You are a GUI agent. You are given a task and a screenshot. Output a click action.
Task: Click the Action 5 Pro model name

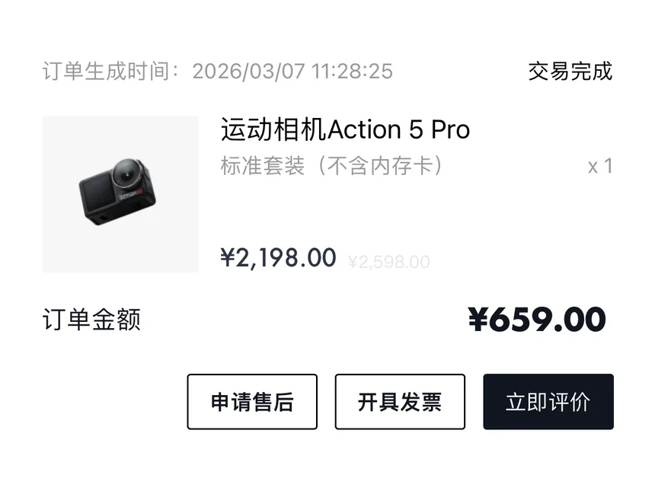click(398, 130)
